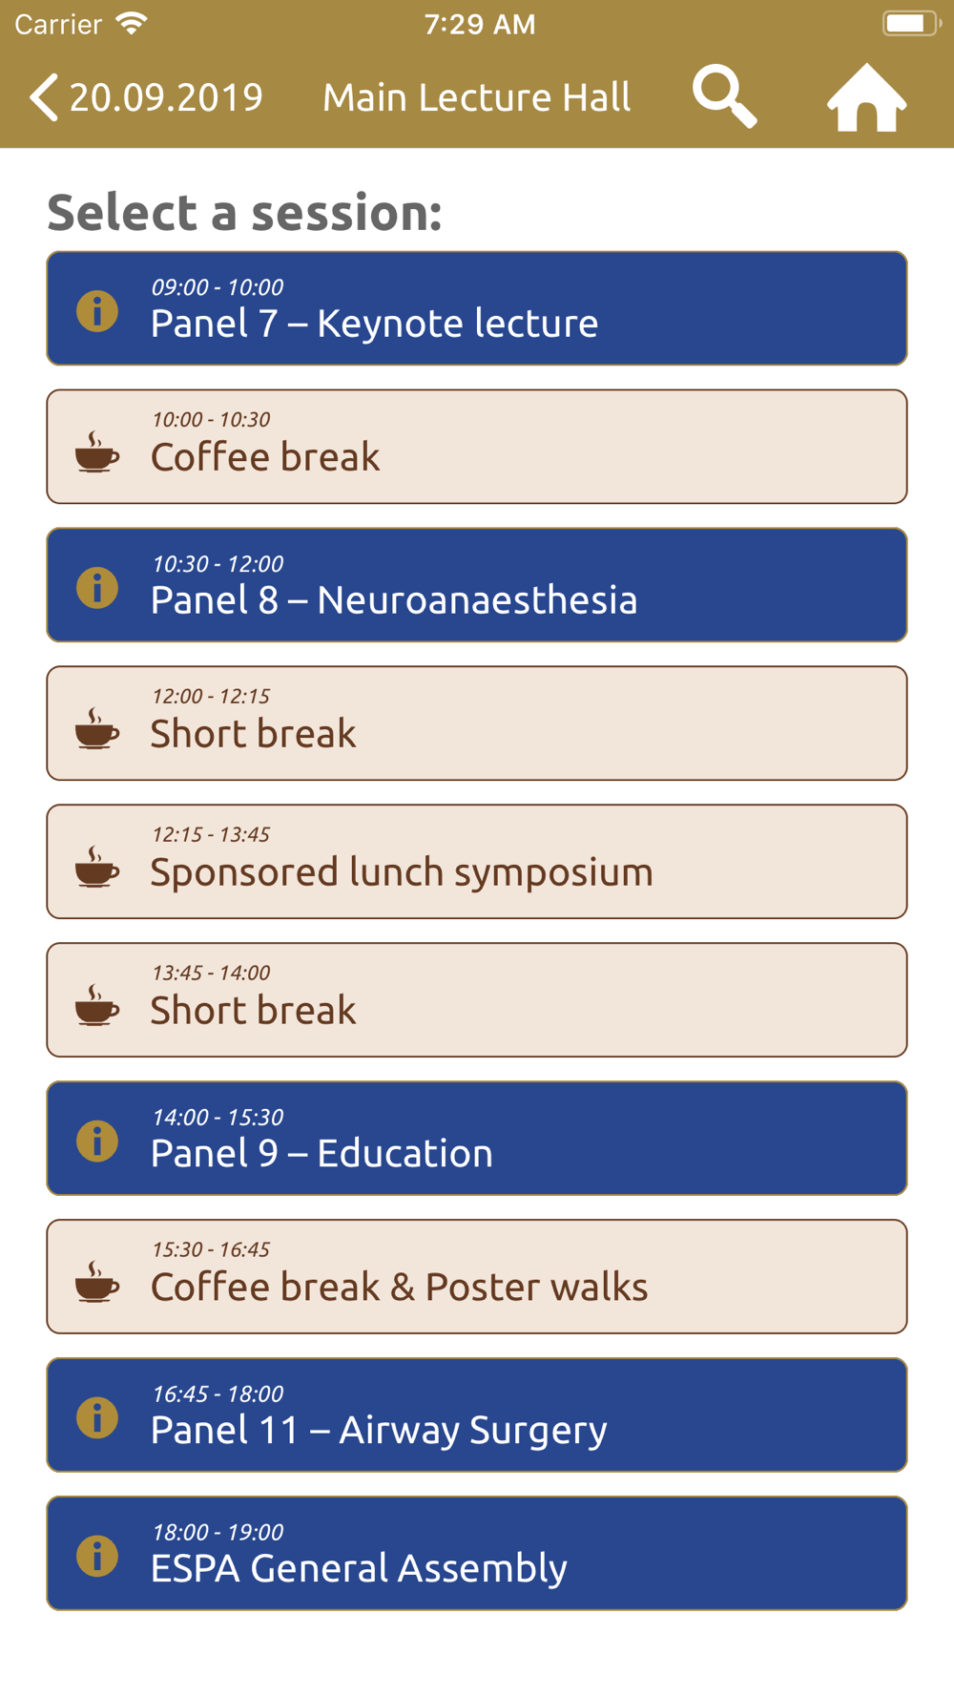
Task: Tap coffee cup icon on Sponsored lunch symposium
Action: pos(97,867)
